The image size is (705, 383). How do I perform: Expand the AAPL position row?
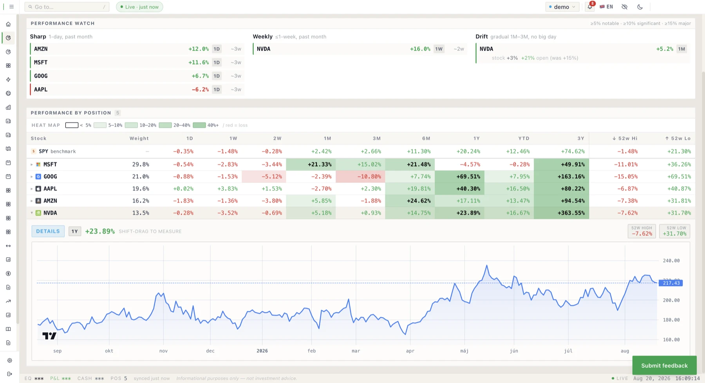coord(32,189)
